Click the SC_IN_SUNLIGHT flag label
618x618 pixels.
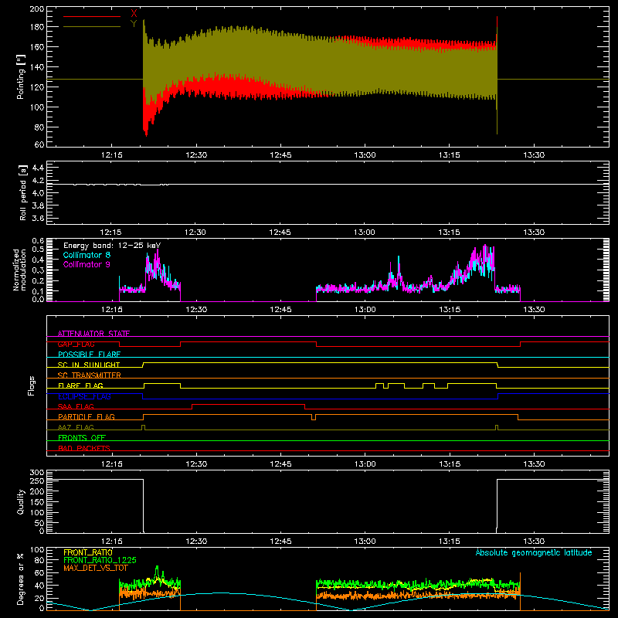(x=89, y=365)
